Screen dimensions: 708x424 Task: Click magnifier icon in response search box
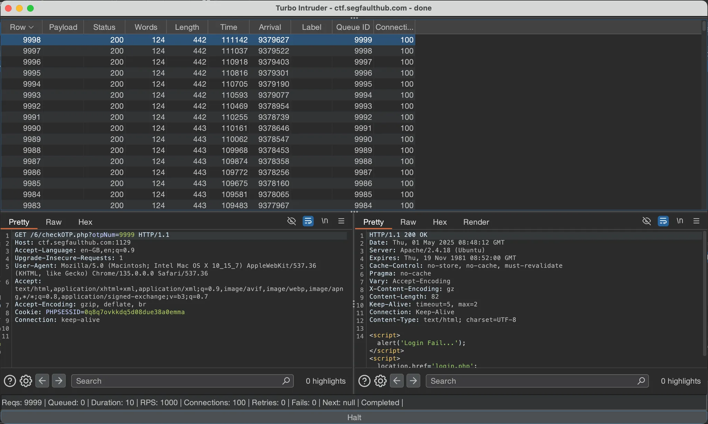641,381
